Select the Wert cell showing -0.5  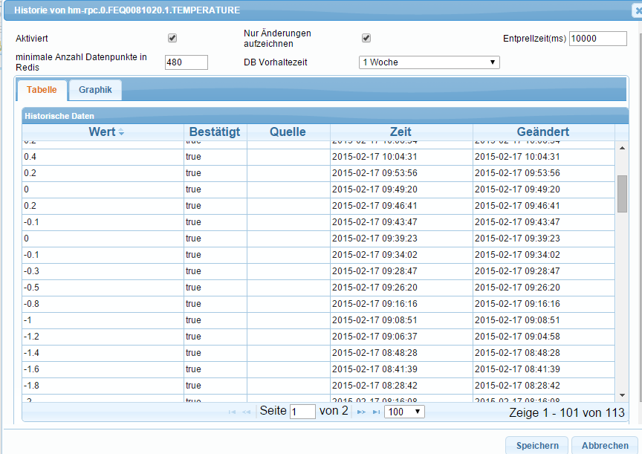(103, 288)
